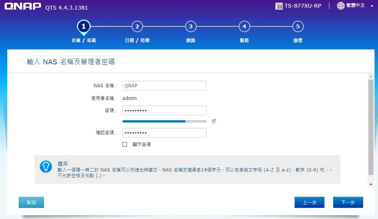Select step 4 circle for services
This screenshot has height=219, width=378.
[244, 26]
